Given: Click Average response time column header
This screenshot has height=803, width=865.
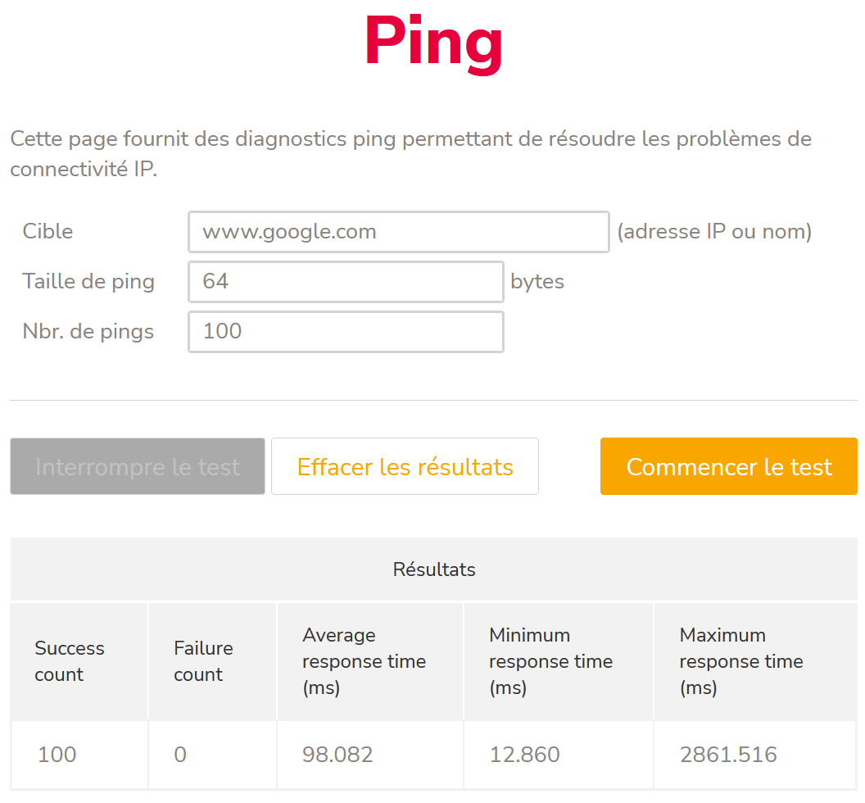Looking at the screenshot, I should click(364, 661).
